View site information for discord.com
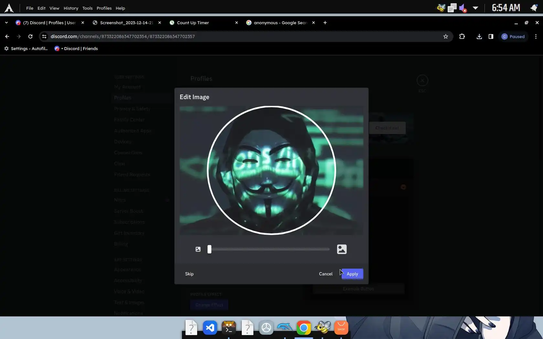The height and width of the screenshot is (339, 543). 44,36
